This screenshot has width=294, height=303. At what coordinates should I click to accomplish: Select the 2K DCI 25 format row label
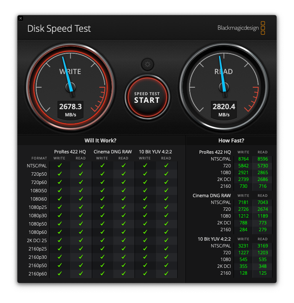(37, 241)
